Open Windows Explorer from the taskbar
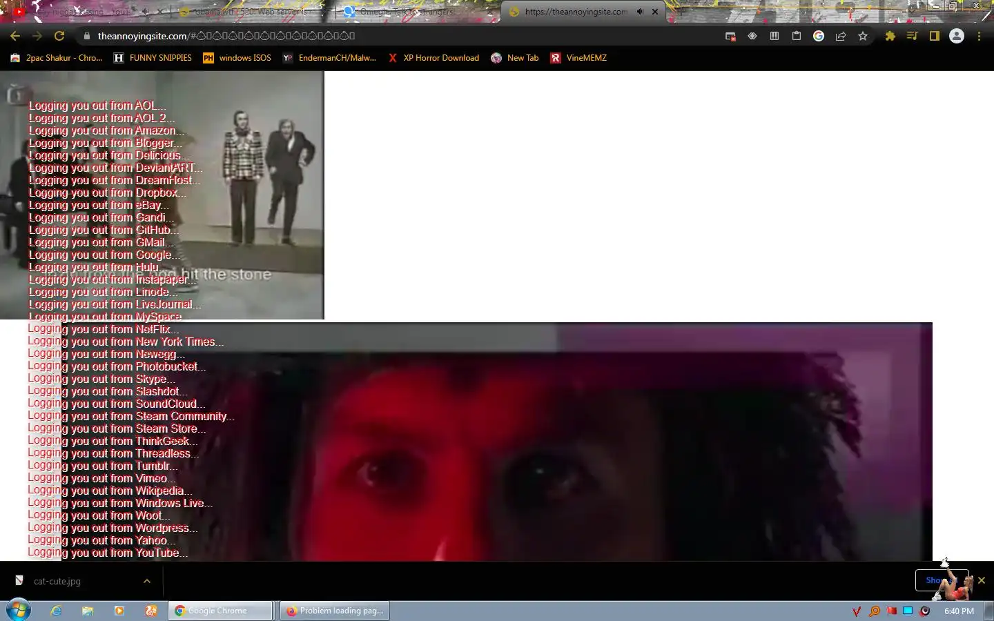The height and width of the screenshot is (621, 994). click(x=88, y=611)
